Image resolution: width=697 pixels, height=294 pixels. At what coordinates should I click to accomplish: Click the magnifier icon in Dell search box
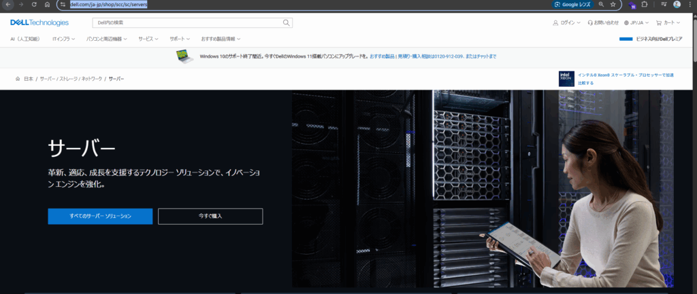tap(287, 22)
